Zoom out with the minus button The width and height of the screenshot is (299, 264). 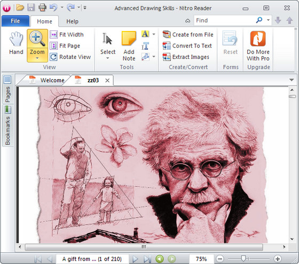tap(220, 259)
